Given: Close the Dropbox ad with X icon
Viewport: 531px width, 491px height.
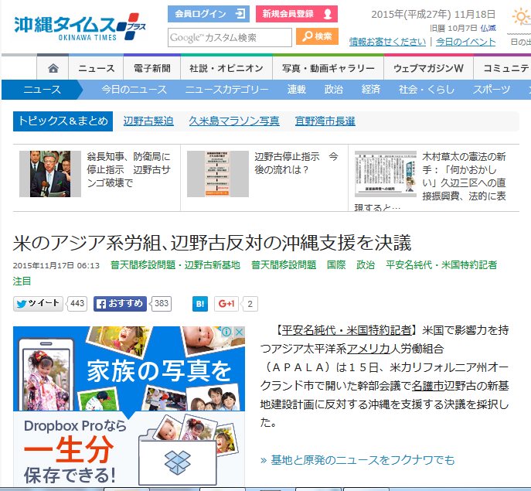Looking at the screenshot, I should tap(239, 332).
